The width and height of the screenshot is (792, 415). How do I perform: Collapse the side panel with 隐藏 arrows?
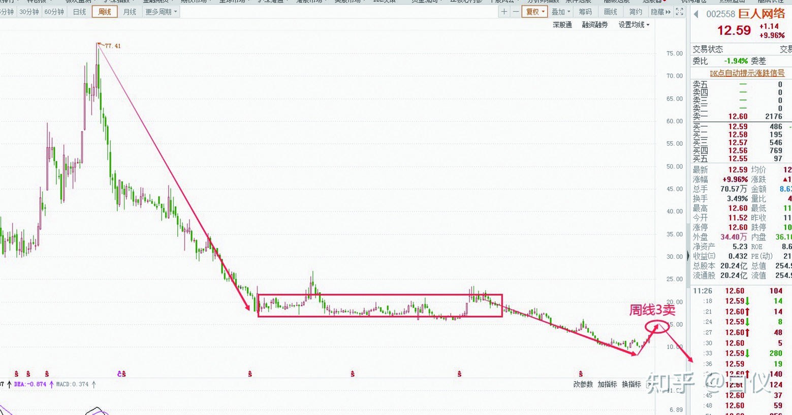pos(660,12)
